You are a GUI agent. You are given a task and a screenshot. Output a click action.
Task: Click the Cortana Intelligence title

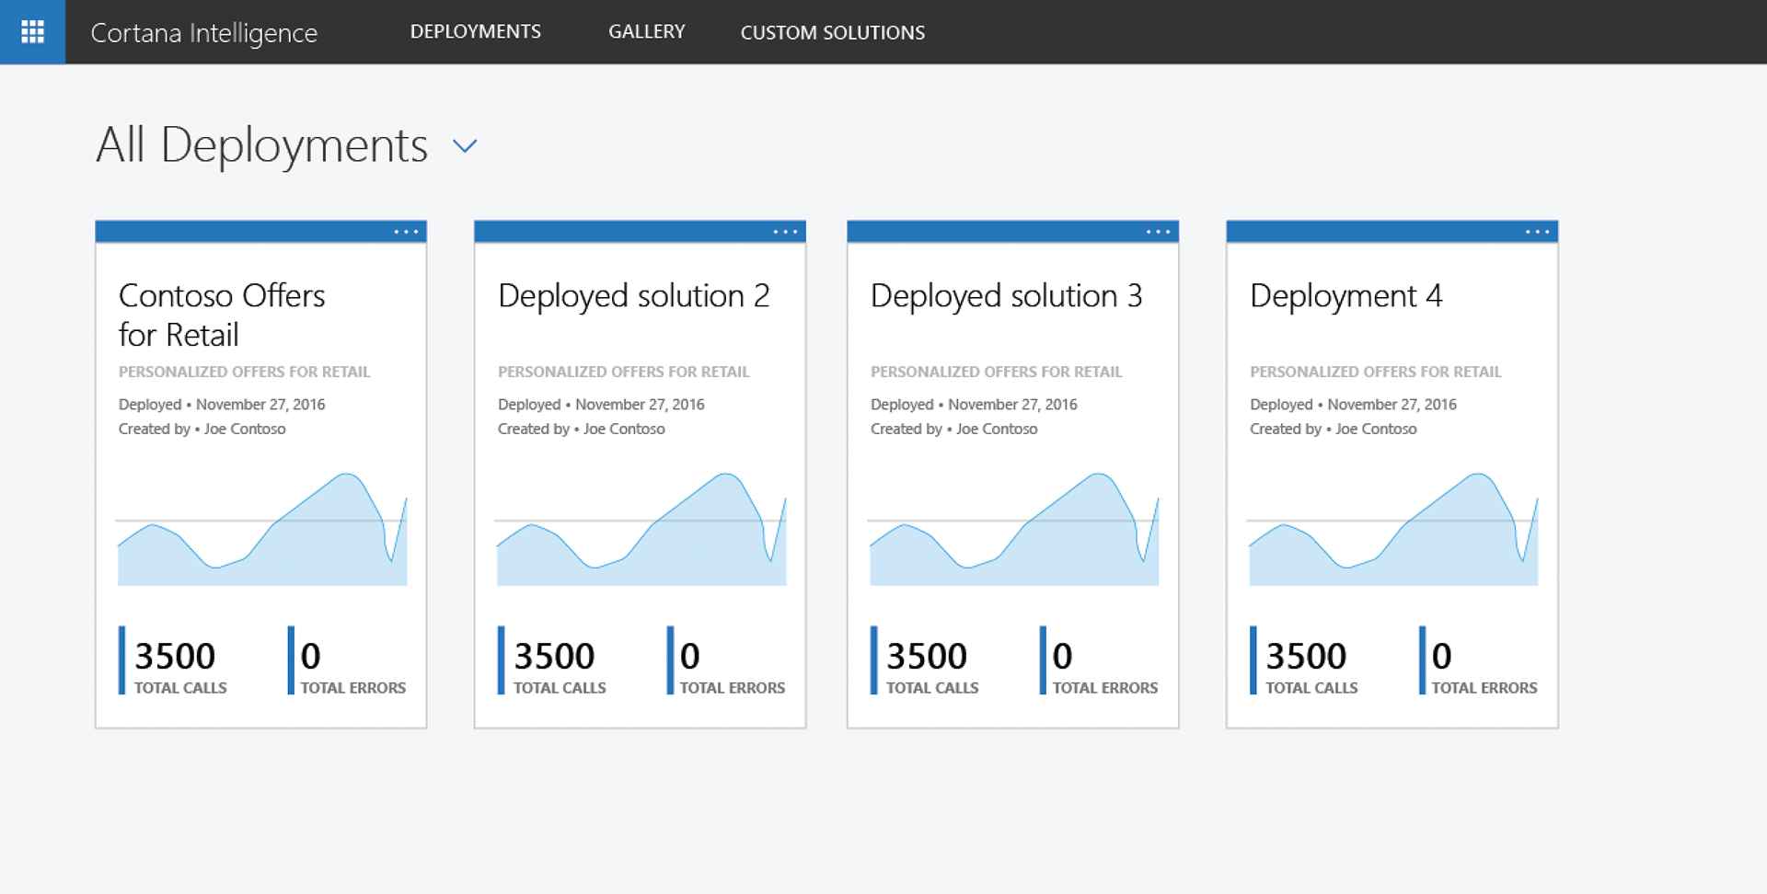point(203,33)
